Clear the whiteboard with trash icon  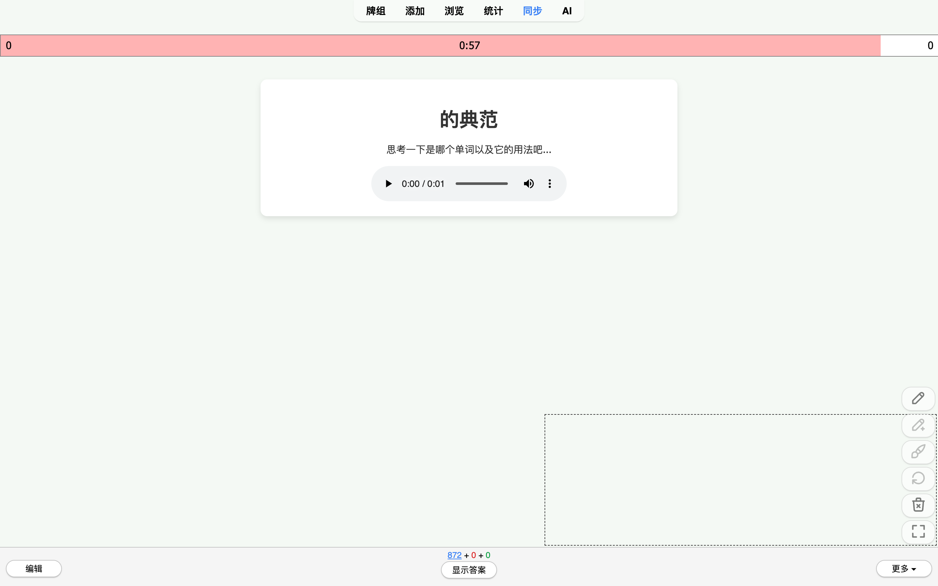[x=918, y=505]
